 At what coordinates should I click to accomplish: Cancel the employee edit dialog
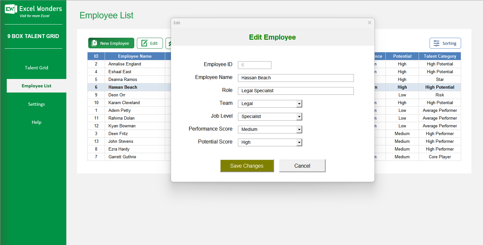pyautogui.click(x=302, y=165)
